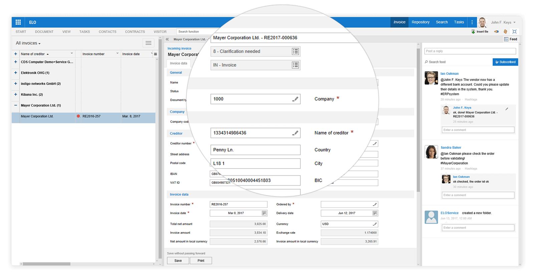
Task: Click the pencil icon in Ordered by field
Action: pyautogui.click(x=375, y=204)
